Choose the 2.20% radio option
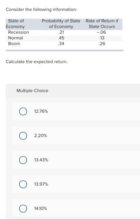The width and height of the screenshot is (140, 219). click(x=23, y=136)
